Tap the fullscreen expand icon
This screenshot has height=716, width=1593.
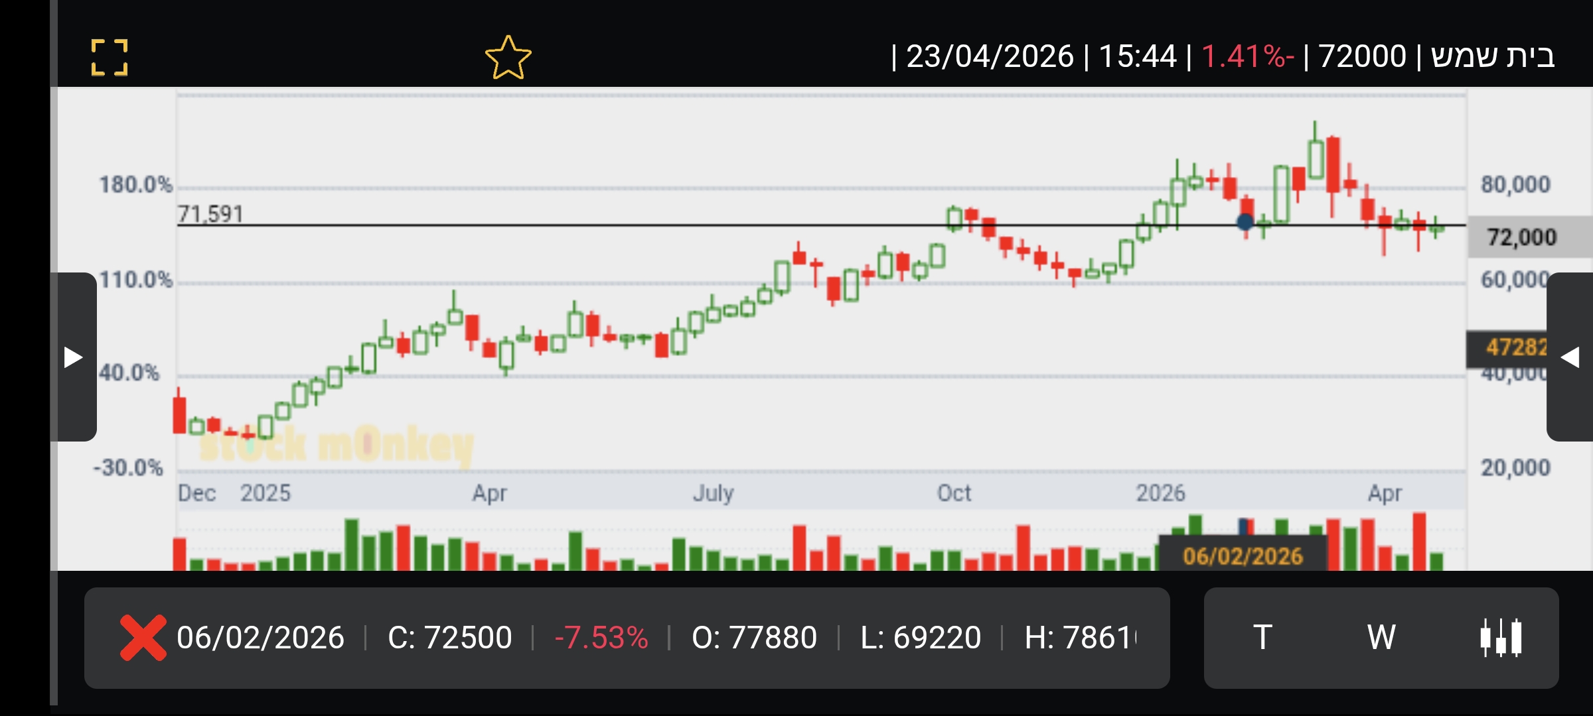(110, 58)
